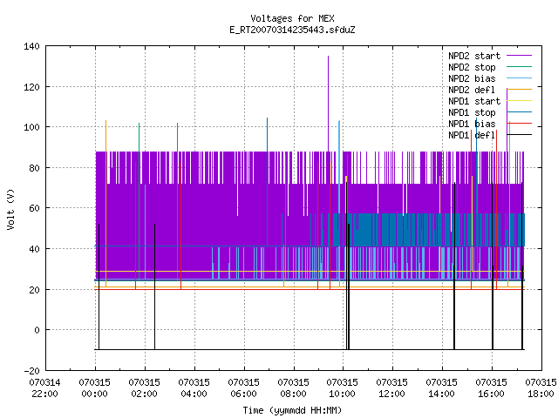Image resolution: width=558 pixels, height=418 pixels.
Task: Click the x-axis tick '070315 16:00'
Action: [x=492, y=388]
